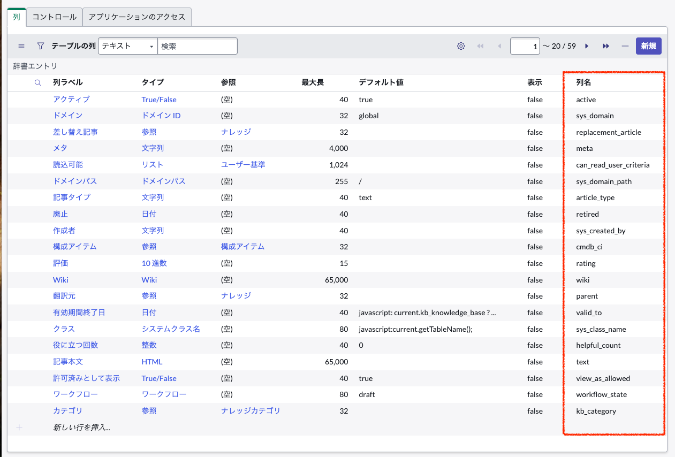Switch to the コントロール tab
This screenshot has width=675, height=457.
54,17
